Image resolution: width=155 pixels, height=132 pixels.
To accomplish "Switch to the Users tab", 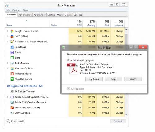I will coord(60,15).
